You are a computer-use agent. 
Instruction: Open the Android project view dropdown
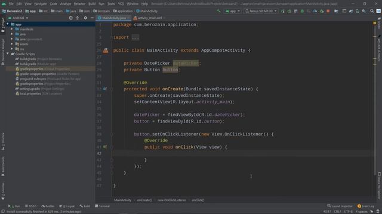[19, 18]
